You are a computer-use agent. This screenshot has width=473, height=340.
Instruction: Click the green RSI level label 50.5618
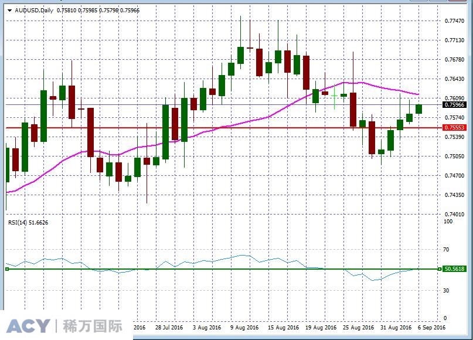(x=454, y=269)
